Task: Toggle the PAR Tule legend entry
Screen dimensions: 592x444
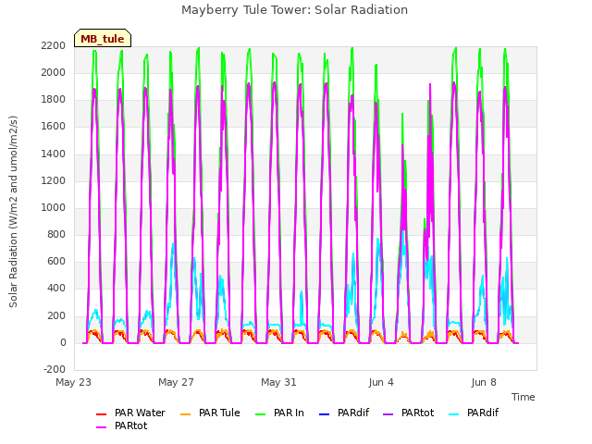Action: [210, 413]
